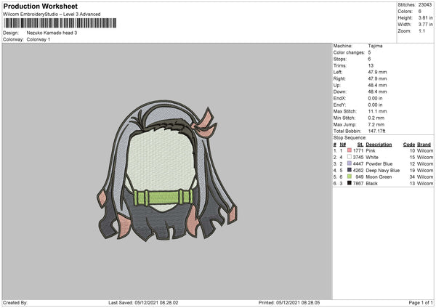Click the 'Trims:' label
Viewport: 436px width, 308px height.
[x=339, y=65]
